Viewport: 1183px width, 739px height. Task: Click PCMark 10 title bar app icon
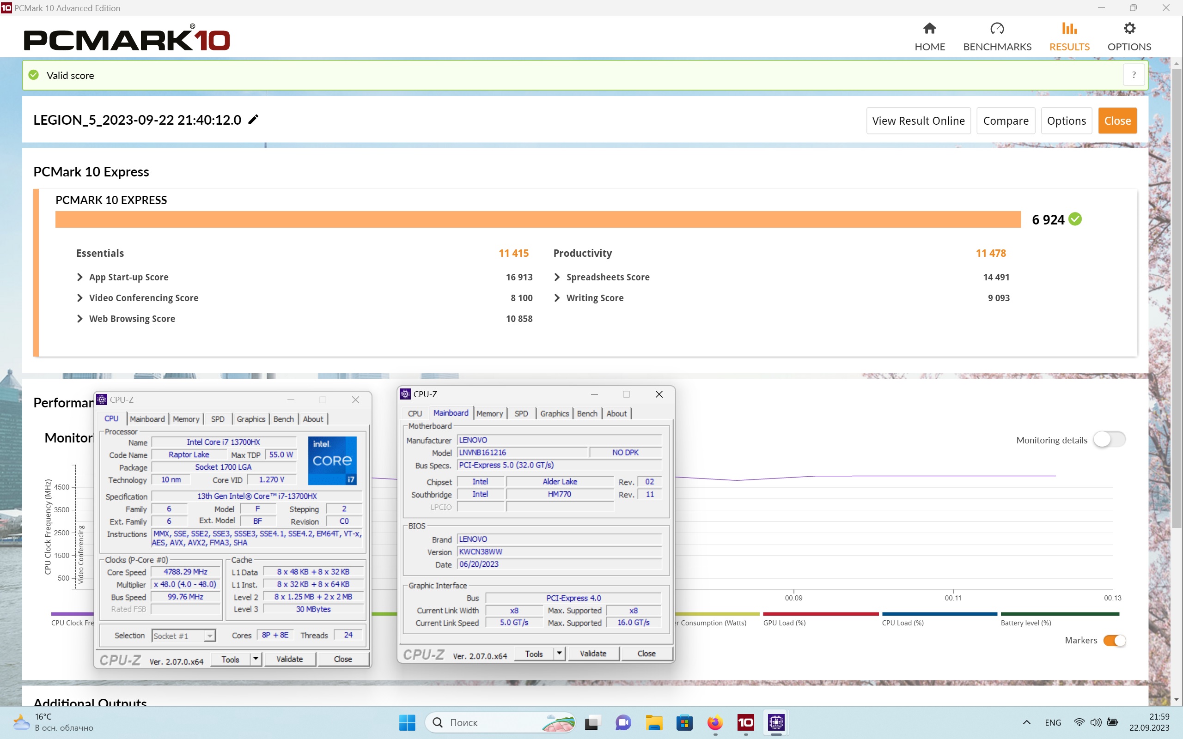coord(6,8)
